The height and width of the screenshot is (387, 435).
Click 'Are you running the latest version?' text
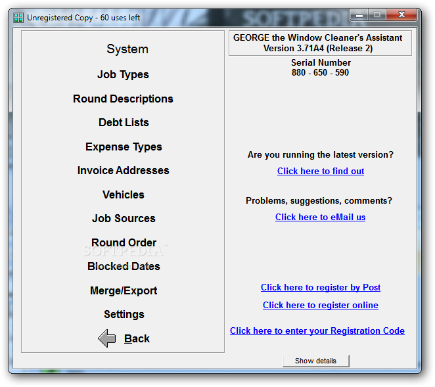click(321, 154)
